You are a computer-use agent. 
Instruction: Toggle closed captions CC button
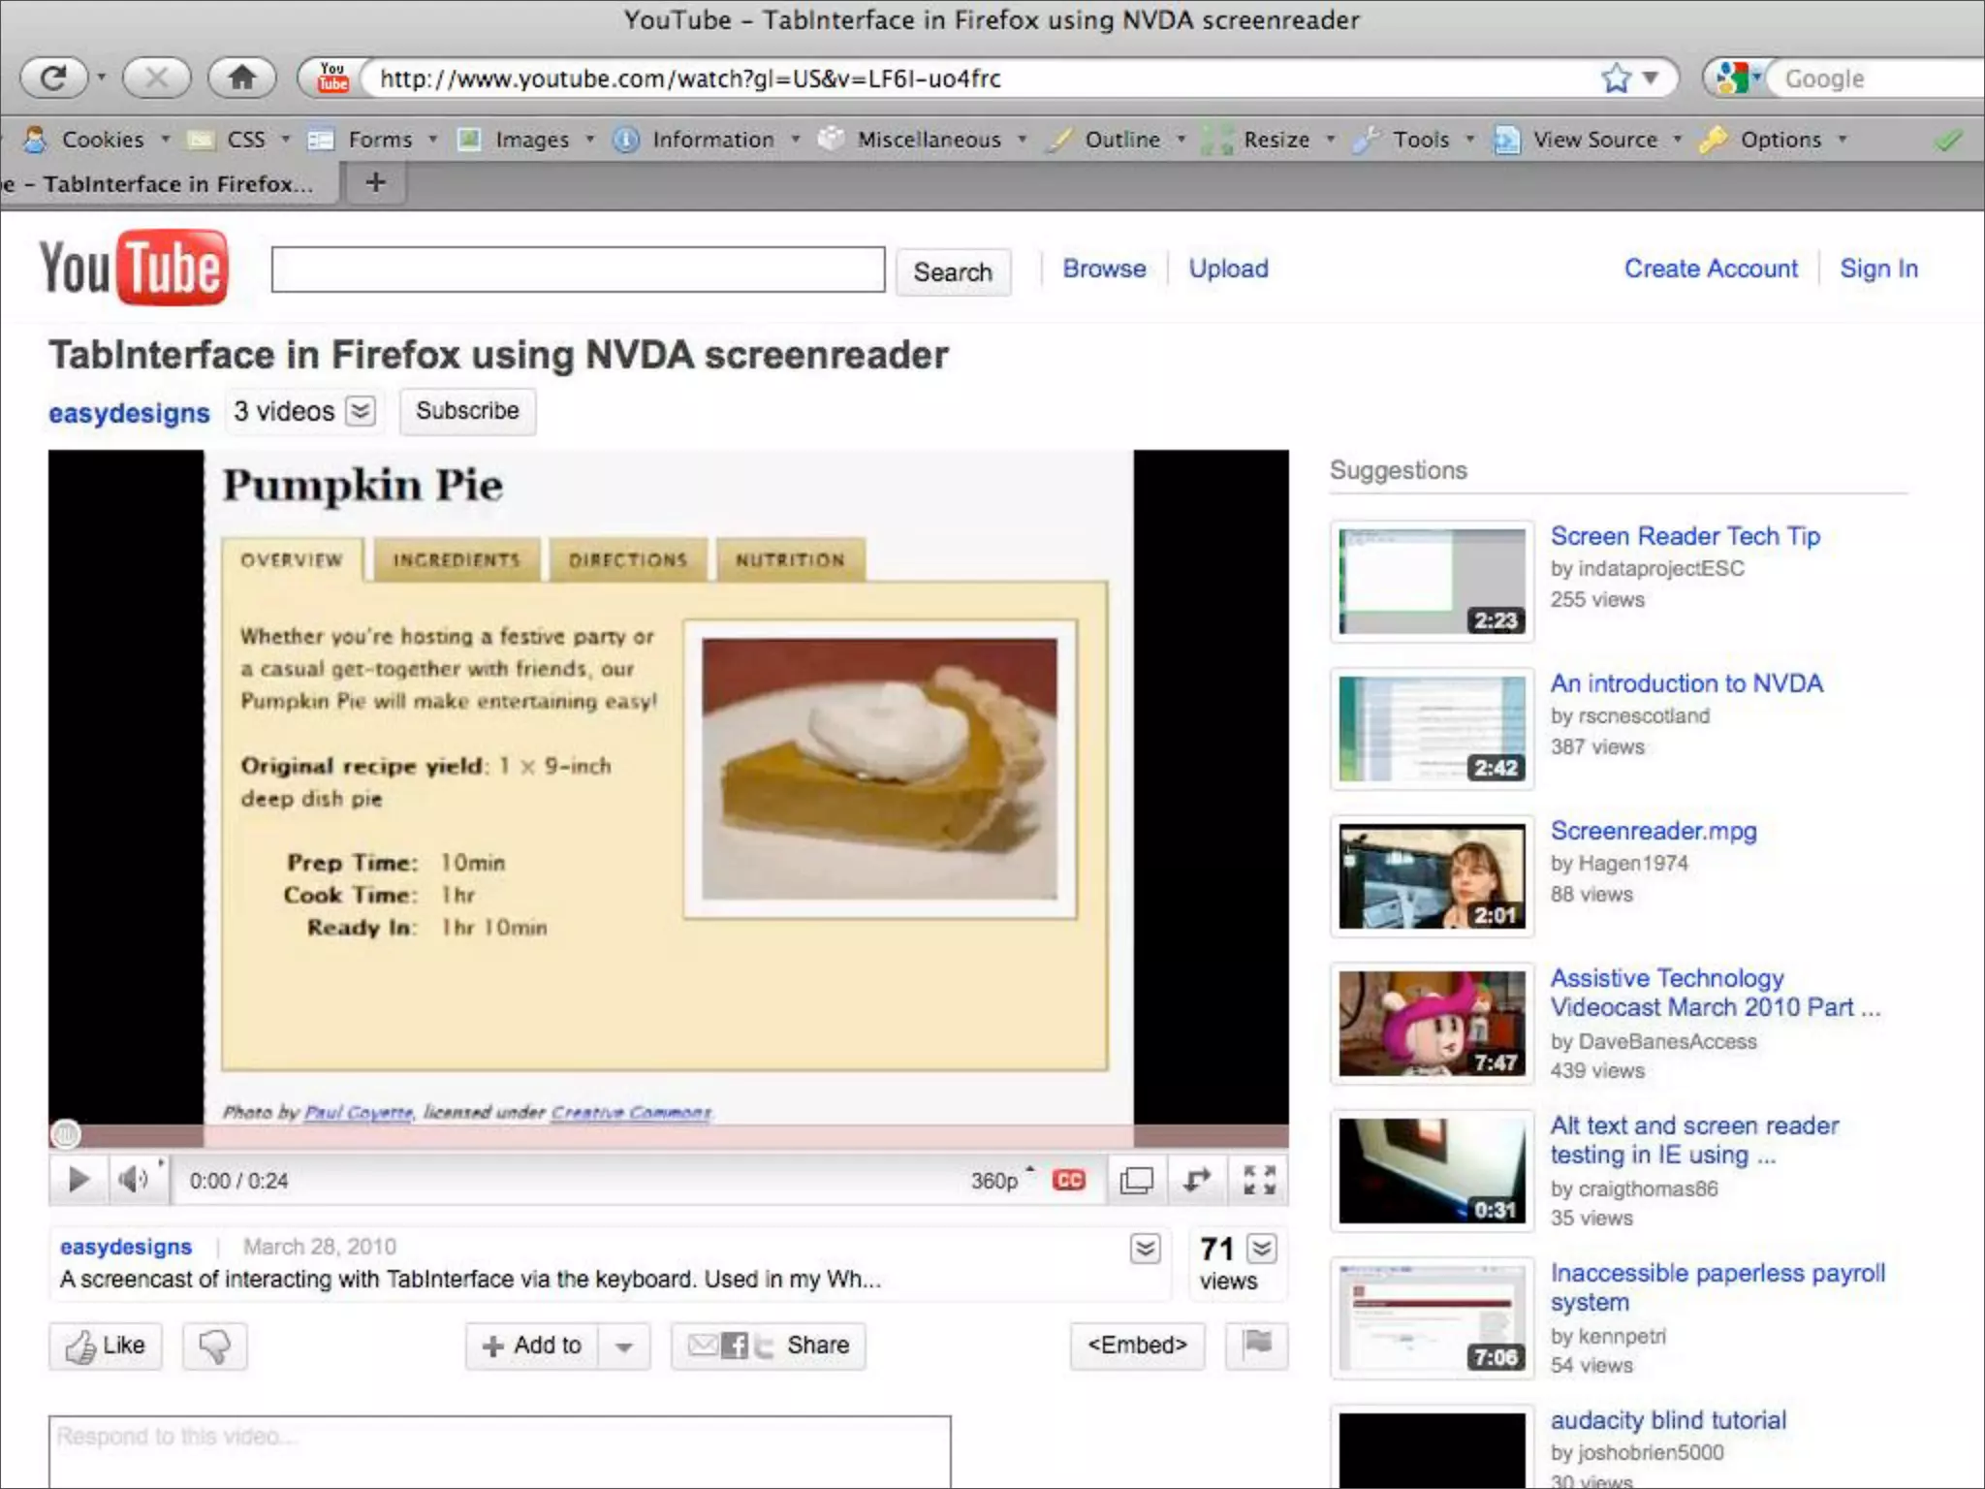tap(1069, 1180)
